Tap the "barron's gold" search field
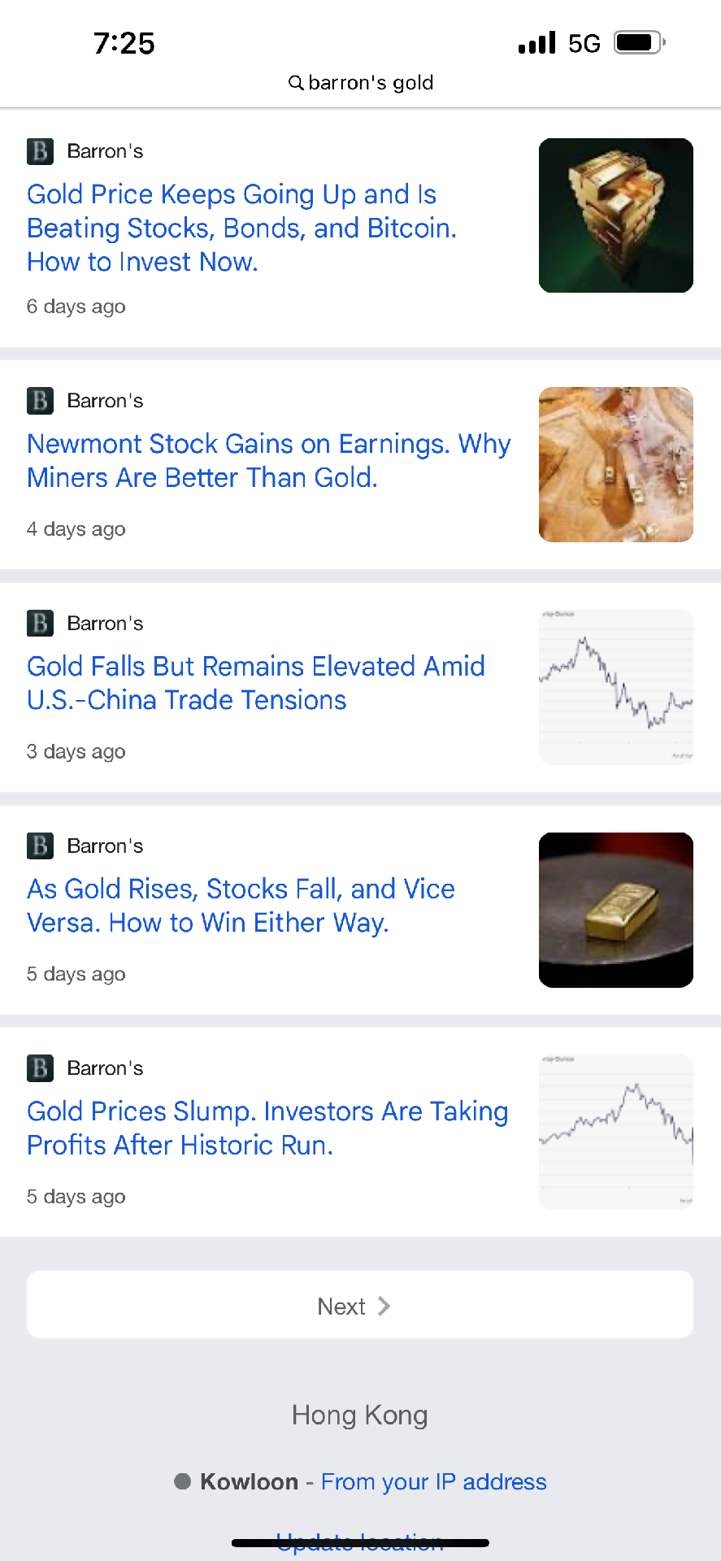The width and height of the screenshot is (721, 1561). [x=371, y=83]
